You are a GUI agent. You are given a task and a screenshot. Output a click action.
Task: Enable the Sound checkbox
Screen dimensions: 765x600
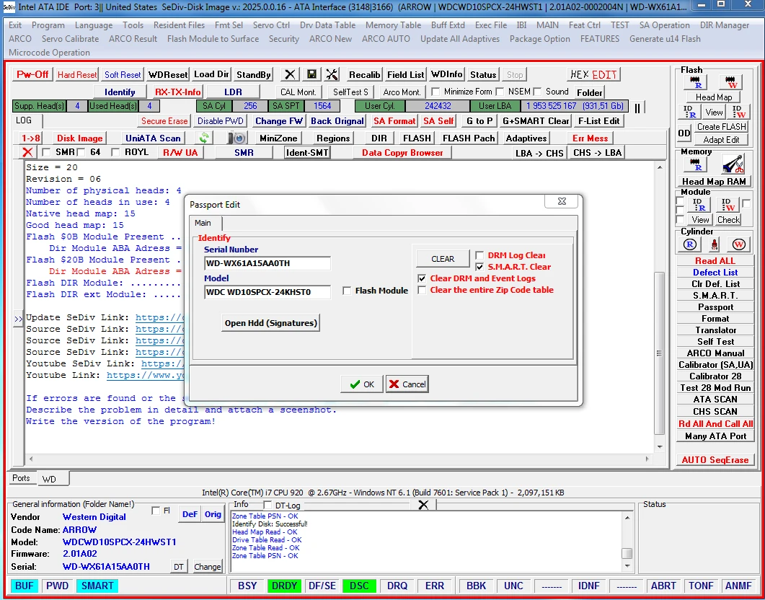[537, 92]
